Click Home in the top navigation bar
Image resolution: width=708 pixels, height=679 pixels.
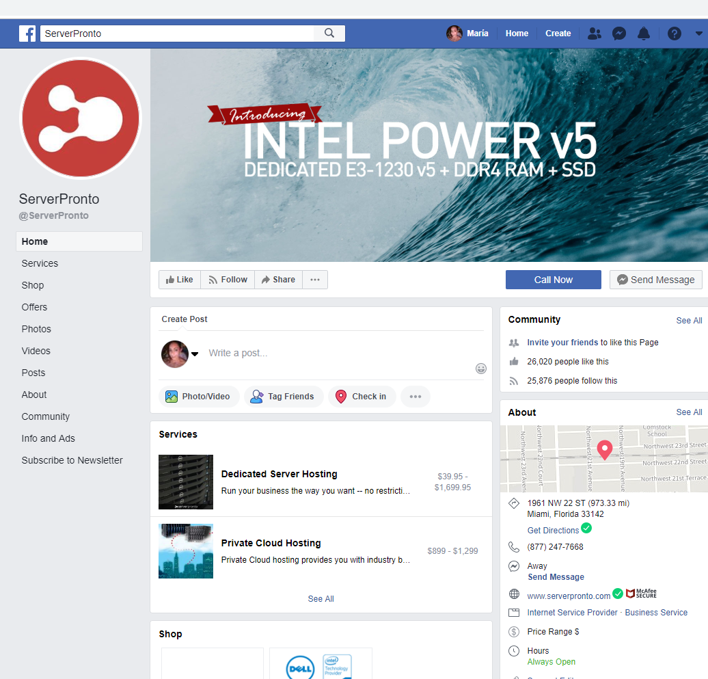[517, 34]
